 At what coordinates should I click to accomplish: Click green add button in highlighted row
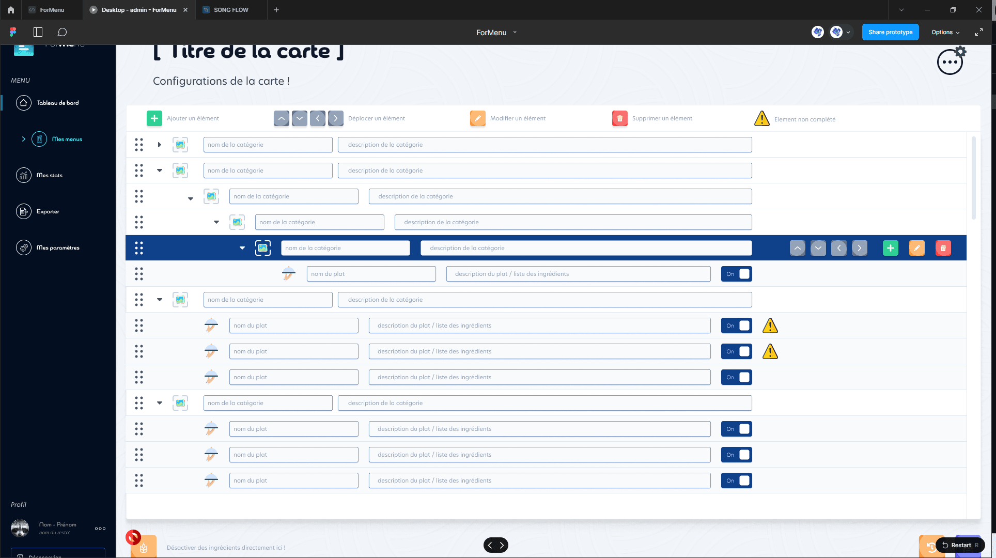pos(890,248)
